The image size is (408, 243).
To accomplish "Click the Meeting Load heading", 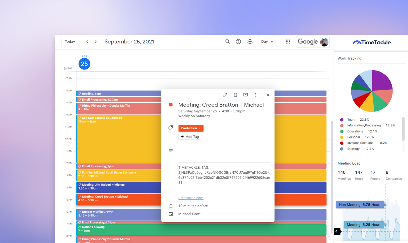I will [349, 163].
